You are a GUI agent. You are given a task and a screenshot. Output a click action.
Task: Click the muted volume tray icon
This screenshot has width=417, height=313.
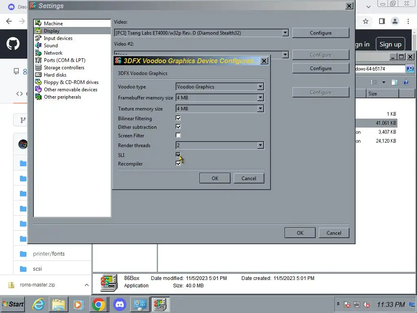tap(366, 304)
